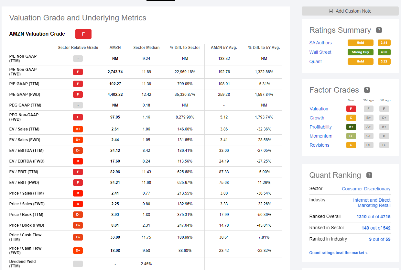Click the F grade for EV / EBIT (FWD)
This screenshot has height=270, width=401.
tap(78, 183)
